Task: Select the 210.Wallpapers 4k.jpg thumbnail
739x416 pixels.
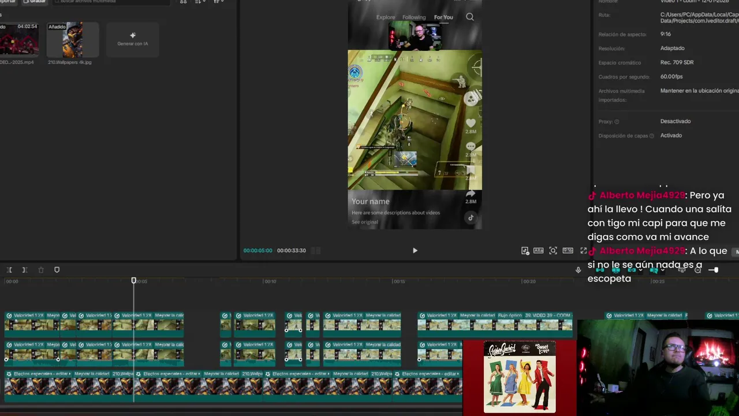Action: point(72,39)
